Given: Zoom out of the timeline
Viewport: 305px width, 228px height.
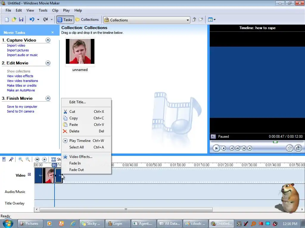Looking at the screenshot, I should [28, 159].
